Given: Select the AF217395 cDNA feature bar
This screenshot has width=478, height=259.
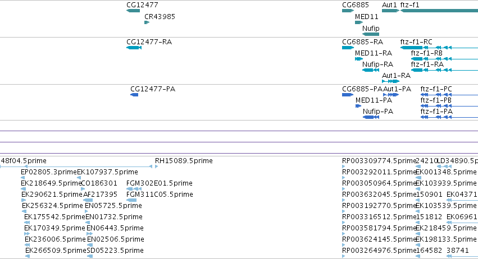Looking at the screenshot, I should 88,200.
